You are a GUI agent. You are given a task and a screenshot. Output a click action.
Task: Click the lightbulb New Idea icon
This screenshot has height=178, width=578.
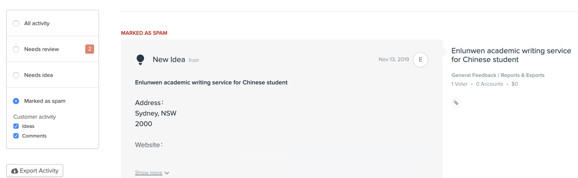coord(140,60)
